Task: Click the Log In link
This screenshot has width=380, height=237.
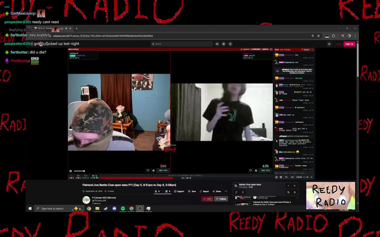Action: point(338,44)
